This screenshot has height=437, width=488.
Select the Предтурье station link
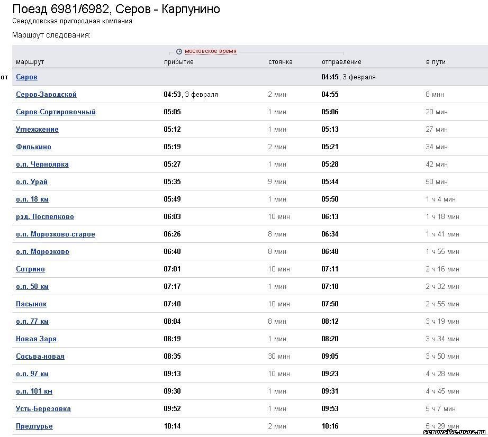click(x=34, y=426)
